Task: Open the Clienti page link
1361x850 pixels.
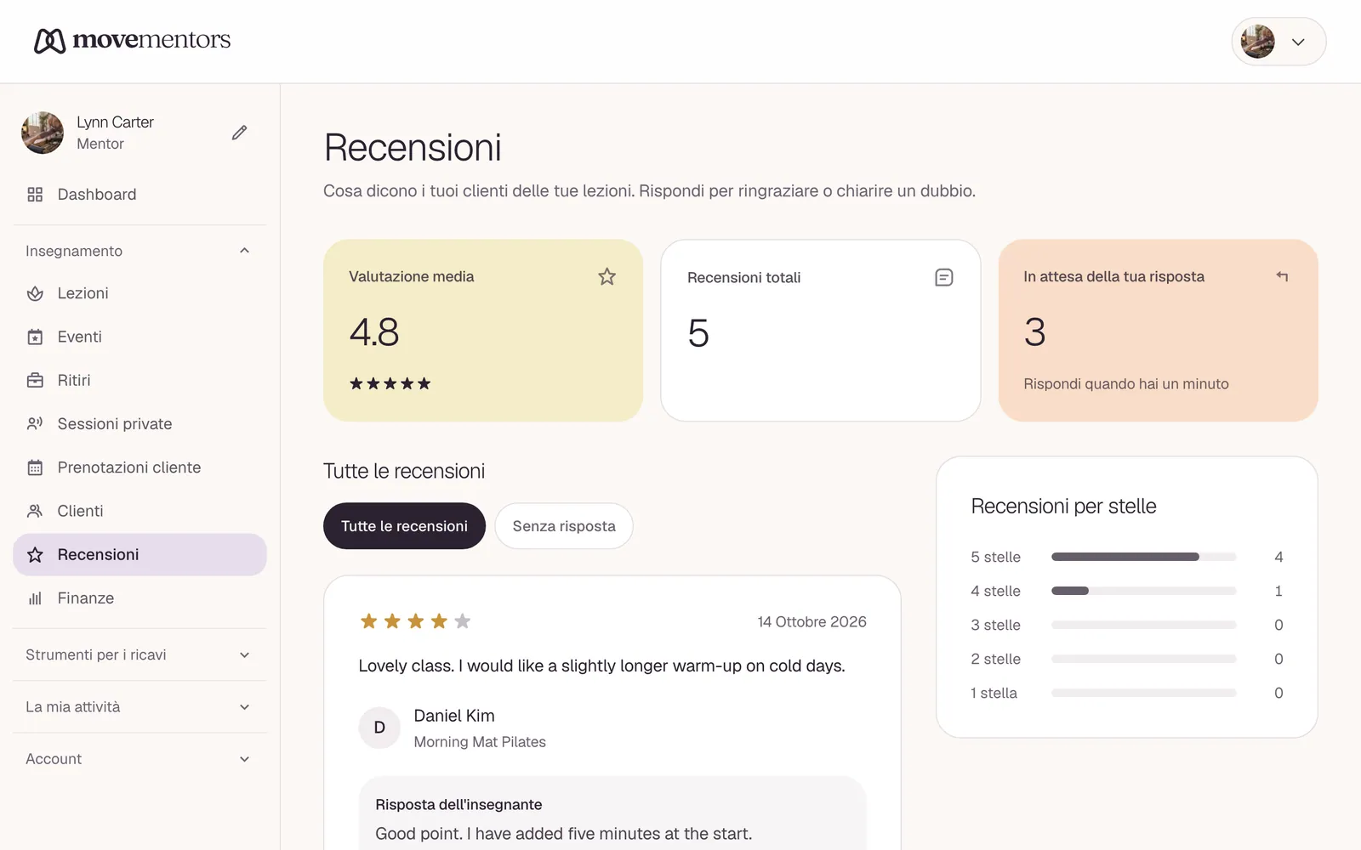Action: coord(140,511)
